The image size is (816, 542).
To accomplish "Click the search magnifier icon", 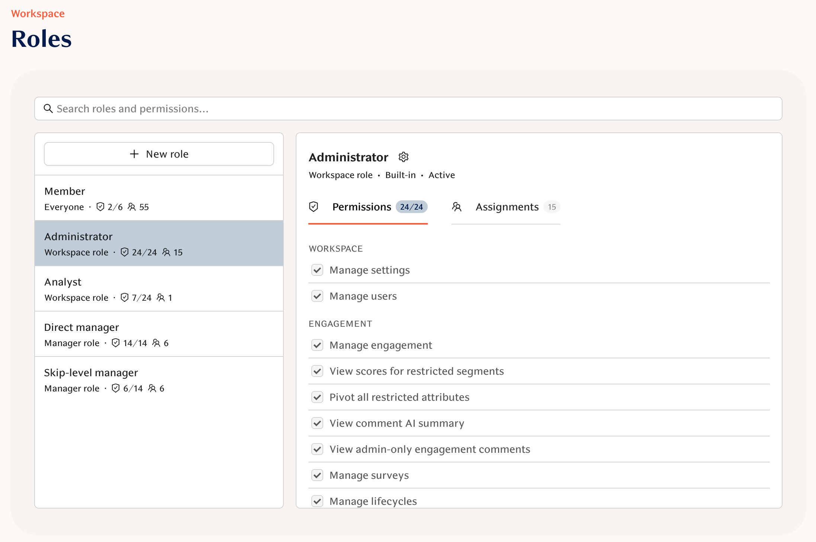I will (x=48, y=109).
